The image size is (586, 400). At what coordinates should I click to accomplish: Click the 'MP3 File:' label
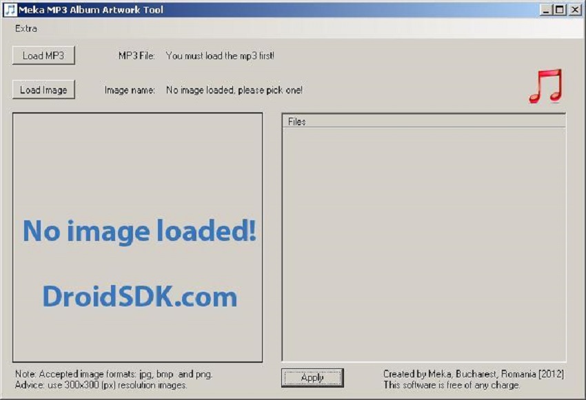pos(137,56)
